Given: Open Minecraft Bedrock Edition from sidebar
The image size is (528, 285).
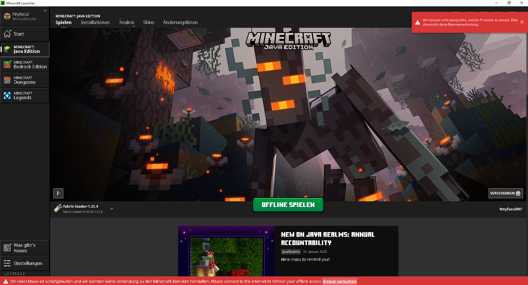Looking at the screenshot, I should 7,64.
